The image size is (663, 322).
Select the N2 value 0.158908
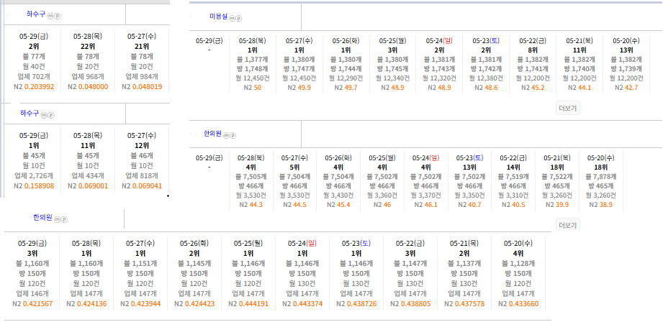(x=38, y=186)
